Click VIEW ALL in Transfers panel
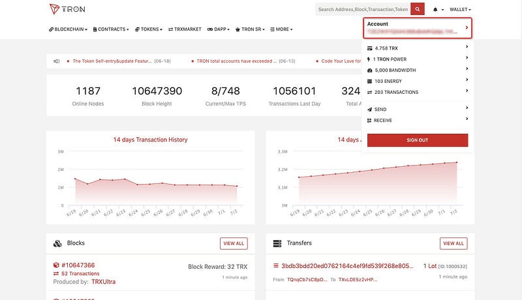The height and width of the screenshot is (300, 522). 453,243
